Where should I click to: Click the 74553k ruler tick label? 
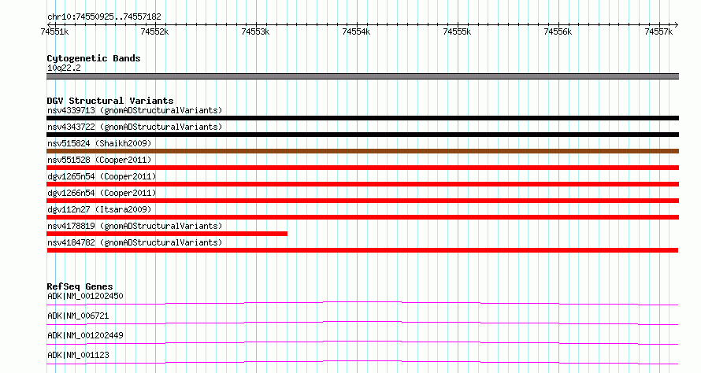[255, 31]
